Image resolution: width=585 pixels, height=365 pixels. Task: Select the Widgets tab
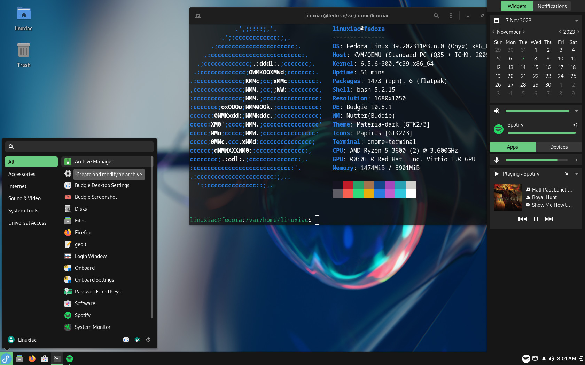click(x=517, y=6)
